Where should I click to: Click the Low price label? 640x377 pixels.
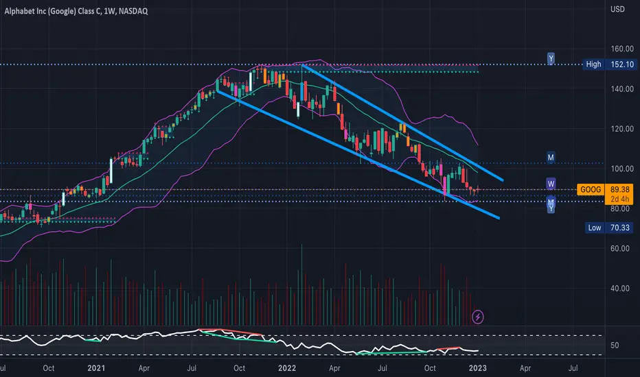click(x=594, y=228)
